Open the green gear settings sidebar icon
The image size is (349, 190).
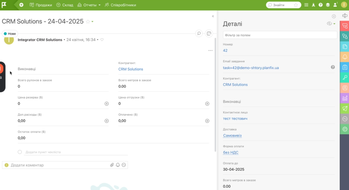pos(345,130)
